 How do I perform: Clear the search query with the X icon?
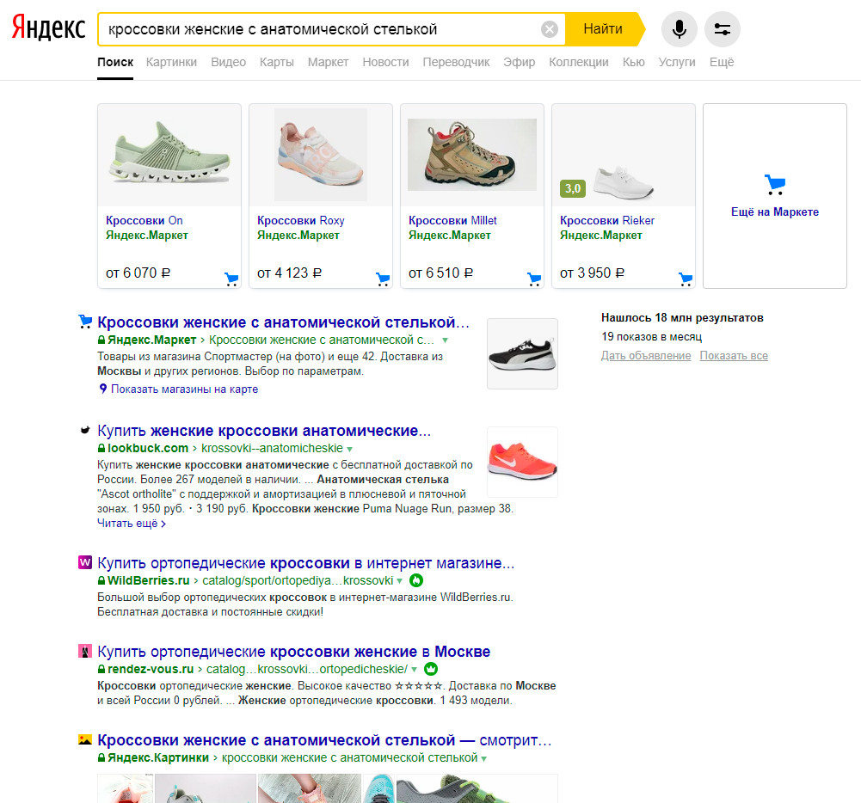point(549,29)
